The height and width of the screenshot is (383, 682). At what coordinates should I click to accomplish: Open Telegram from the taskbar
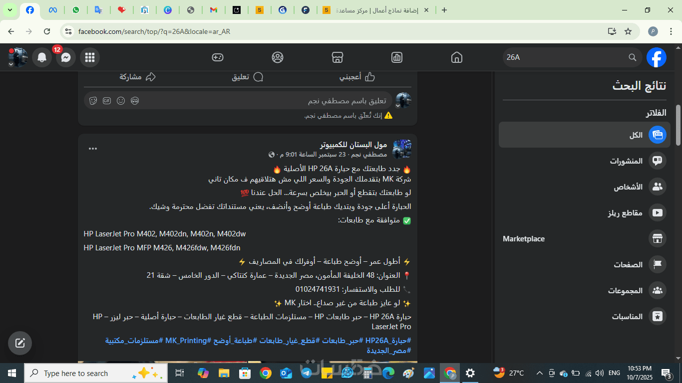pos(306,373)
